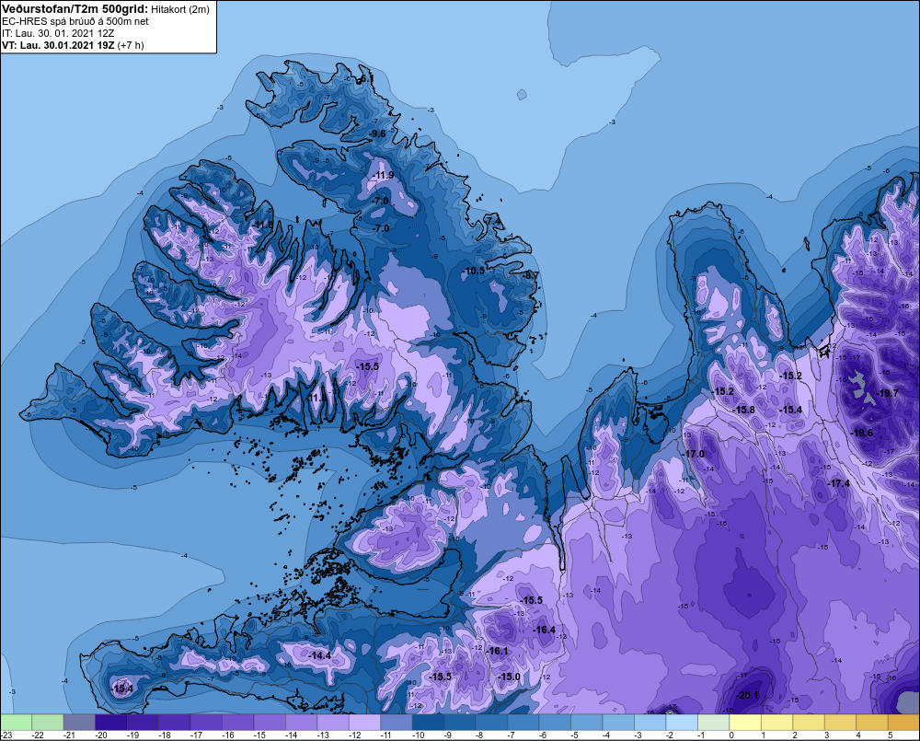Click the dark purple swatch between -20 and -19

click(x=111, y=722)
